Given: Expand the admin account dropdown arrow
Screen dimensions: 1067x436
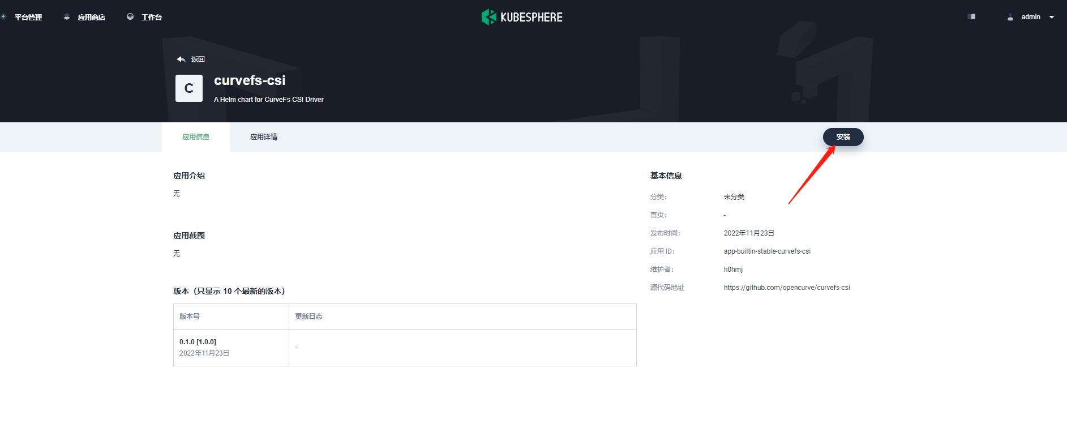Looking at the screenshot, I should [x=1052, y=17].
